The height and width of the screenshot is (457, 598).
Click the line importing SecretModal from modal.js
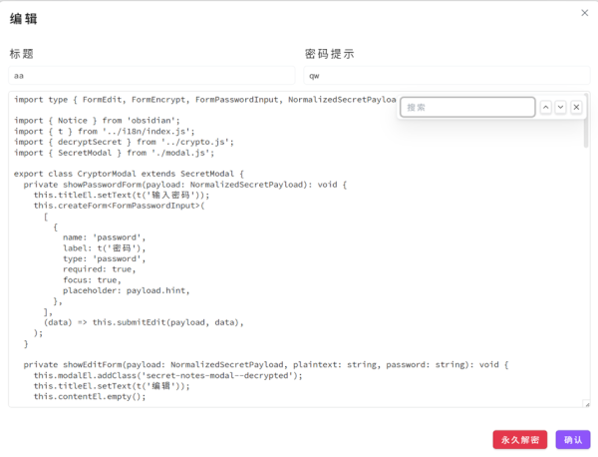tap(114, 153)
